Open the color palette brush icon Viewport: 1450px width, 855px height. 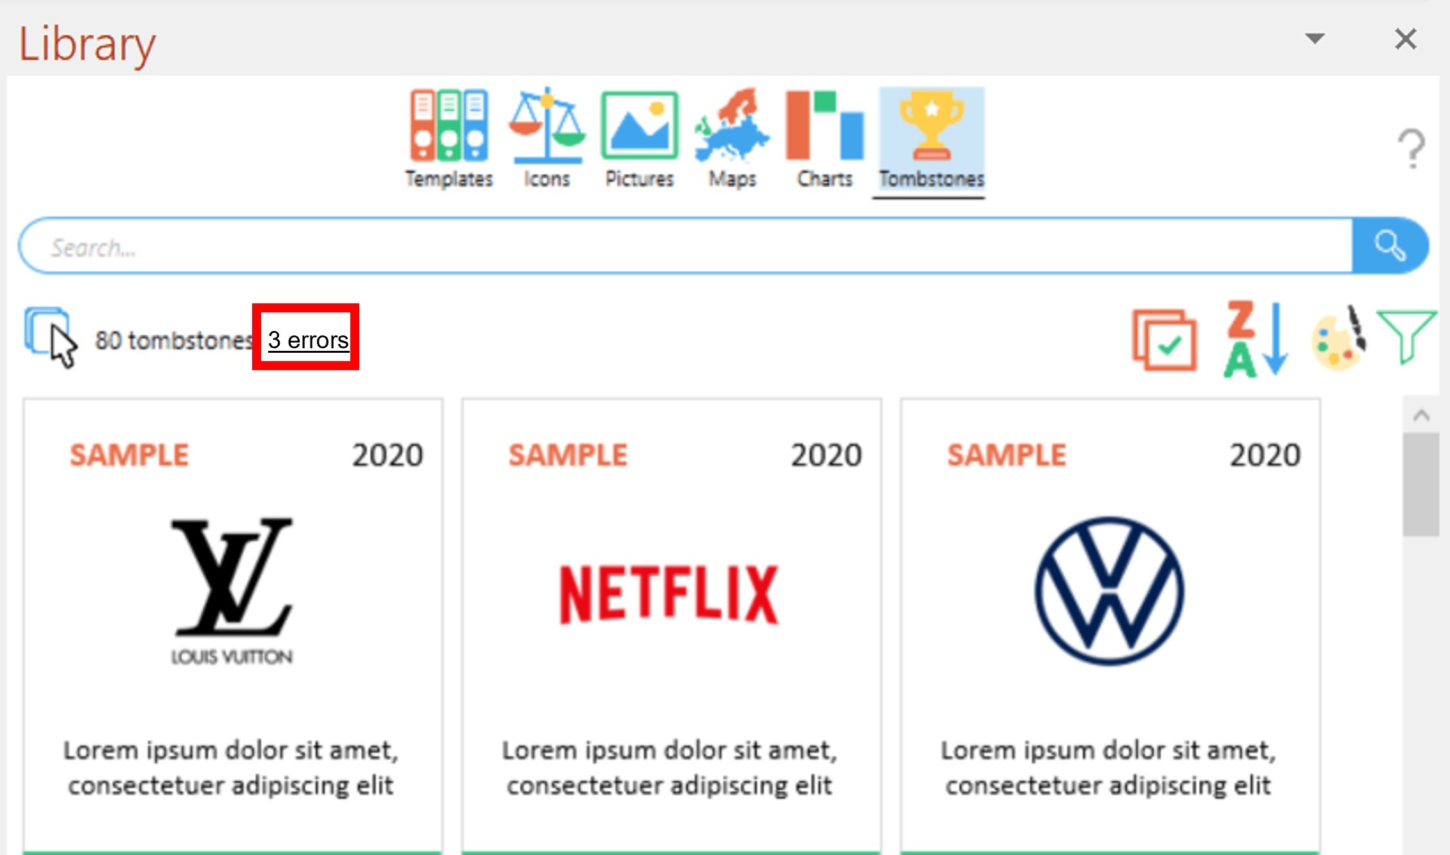pos(1339,337)
